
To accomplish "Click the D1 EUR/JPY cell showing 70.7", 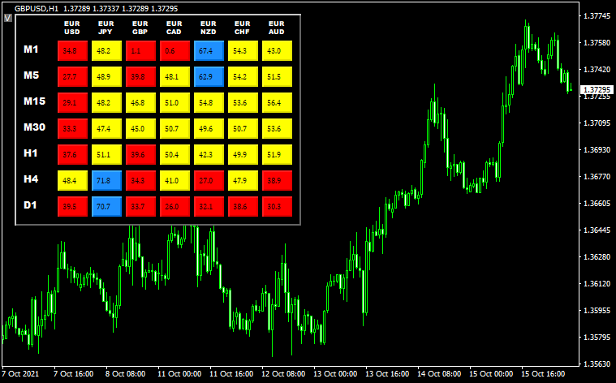I will point(106,207).
